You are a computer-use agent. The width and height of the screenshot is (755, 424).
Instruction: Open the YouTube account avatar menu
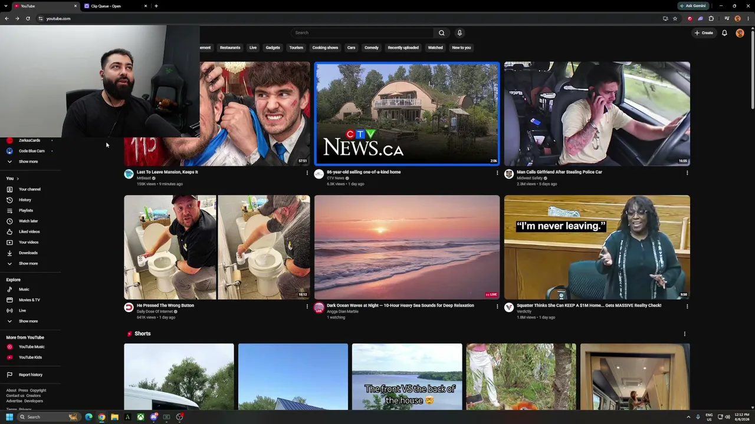click(x=740, y=33)
